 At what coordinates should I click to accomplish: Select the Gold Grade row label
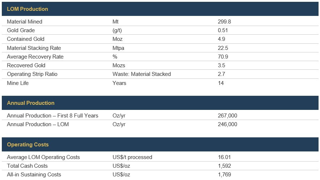[21, 30]
